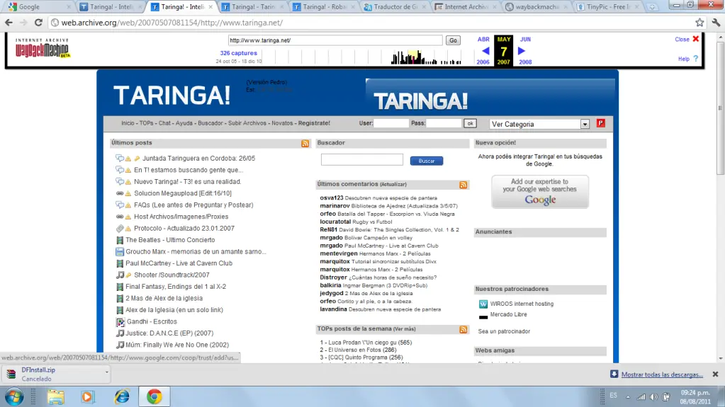Click the icon beside Gandhi - Escritos

point(120,322)
